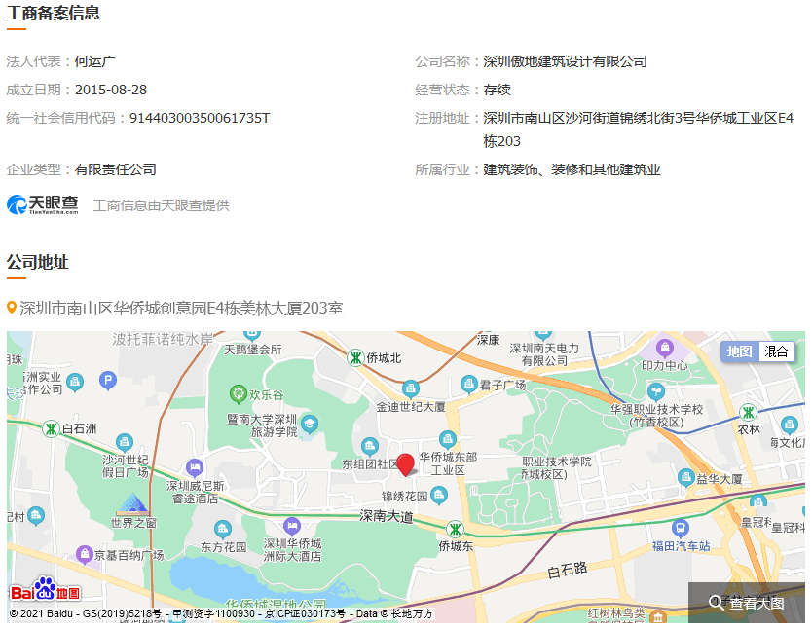Click the business status 存续
The height and width of the screenshot is (629, 812).
[498, 91]
